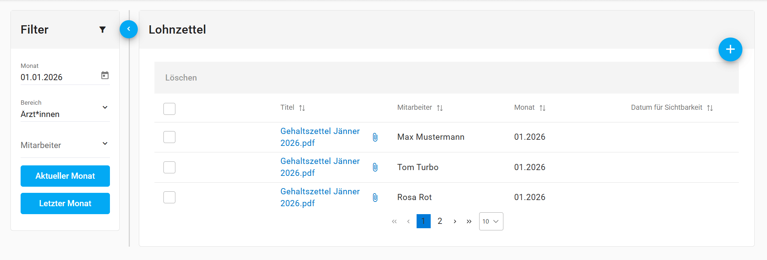Image resolution: width=767 pixels, height=260 pixels.
Task: Jump to the last page
Action: 469,221
